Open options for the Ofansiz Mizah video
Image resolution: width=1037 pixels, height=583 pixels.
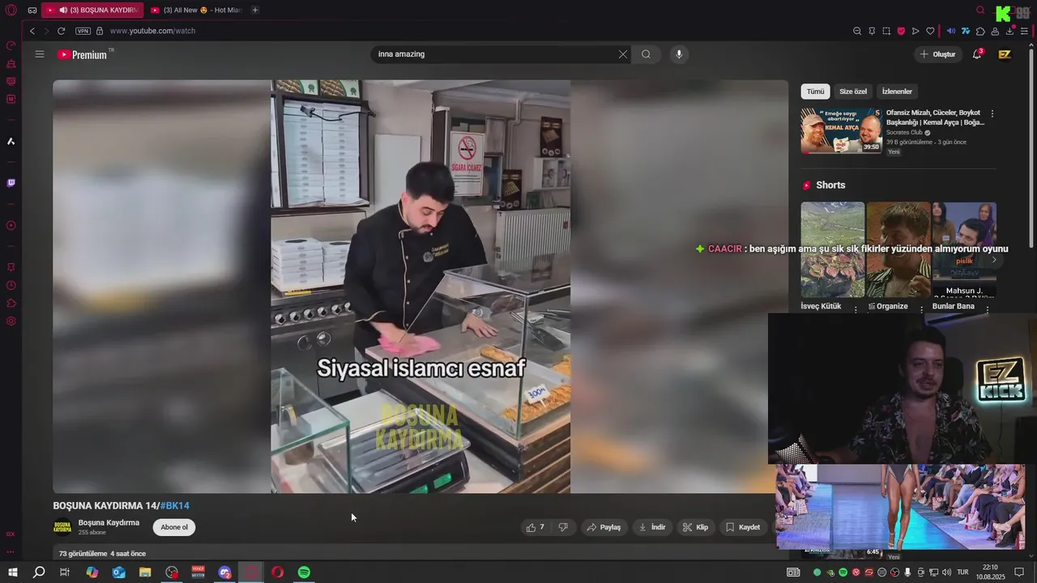992,114
